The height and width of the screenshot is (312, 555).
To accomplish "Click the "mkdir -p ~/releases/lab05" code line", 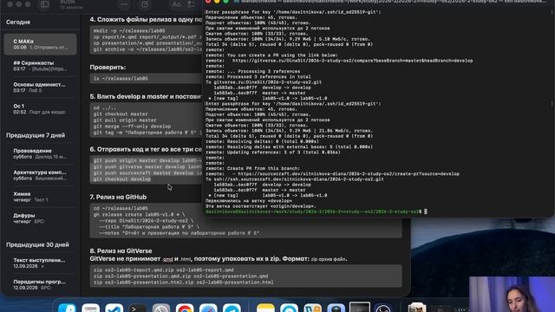I will pyautogui.click(x=129, y=31).
